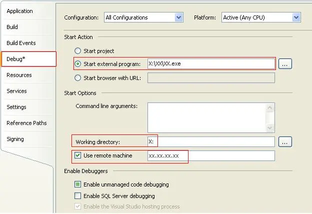Image resolution: width=312 pixels, height=214 pixels.
Task: Select the Start project radio button
Action: coord(77,51)
